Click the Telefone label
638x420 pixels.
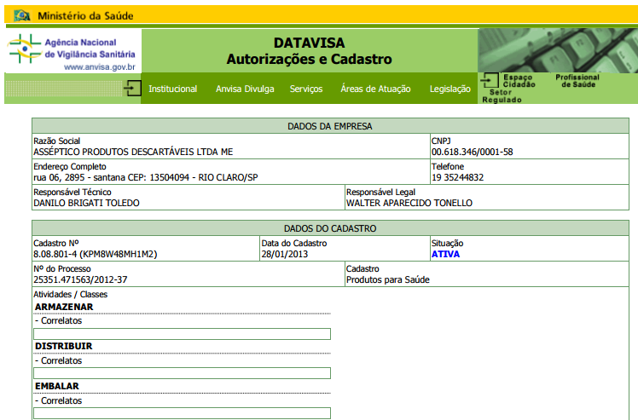(448, 167)
